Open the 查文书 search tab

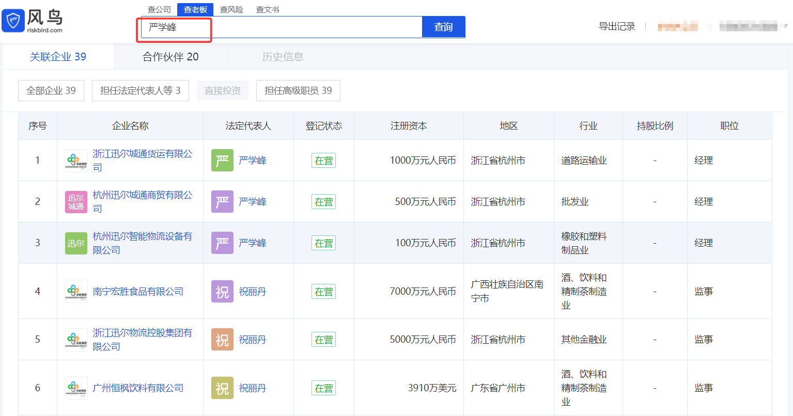(268, 9)
